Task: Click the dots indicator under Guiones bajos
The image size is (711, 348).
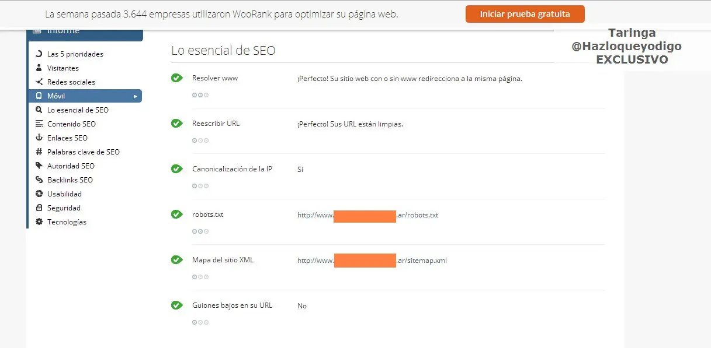Action: pos(200,322)
